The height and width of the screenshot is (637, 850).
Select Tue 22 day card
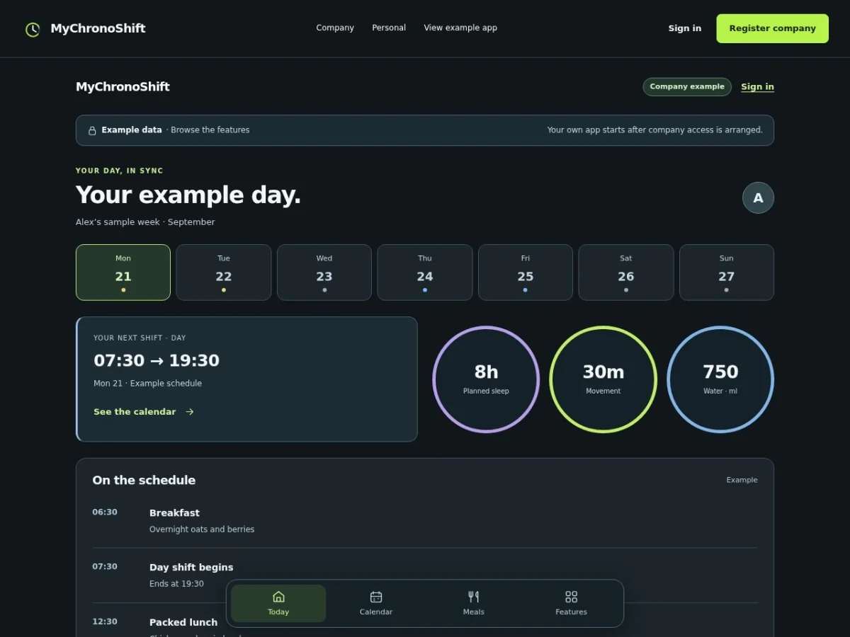point(224,272)
